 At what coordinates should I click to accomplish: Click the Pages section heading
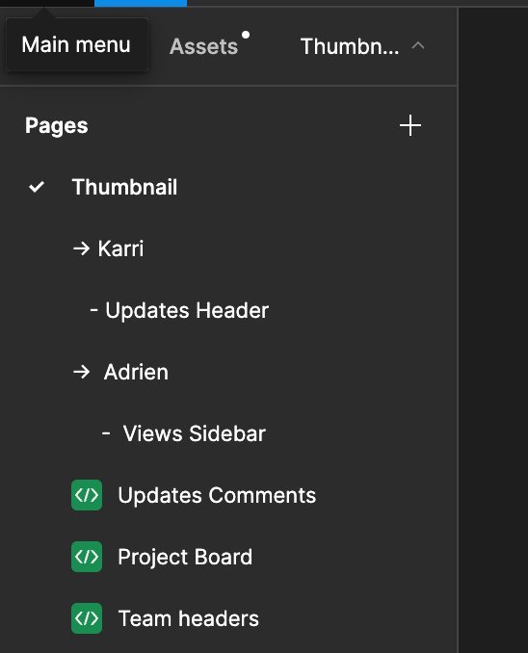coord(56,126)
